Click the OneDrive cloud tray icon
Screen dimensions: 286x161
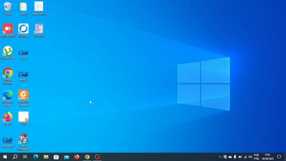coord(230,157)
